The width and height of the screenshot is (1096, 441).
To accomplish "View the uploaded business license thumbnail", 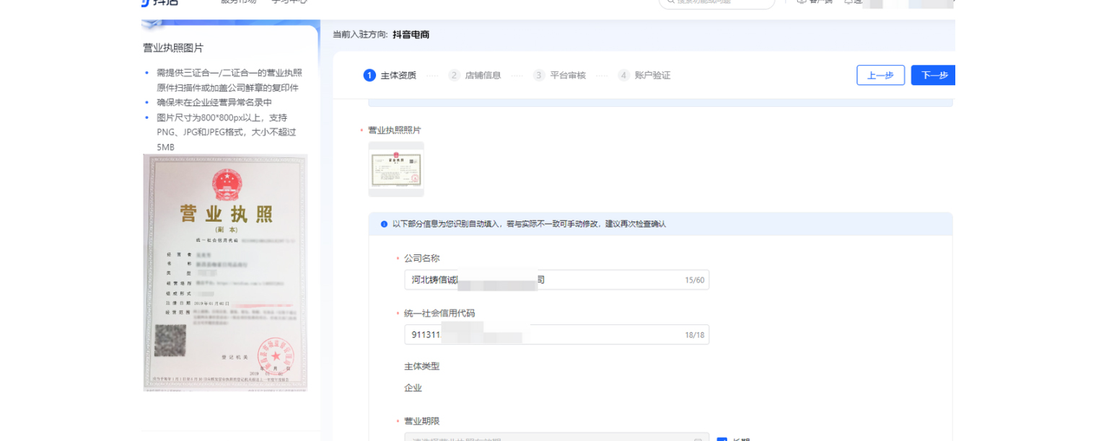I will tap(396, 170).
